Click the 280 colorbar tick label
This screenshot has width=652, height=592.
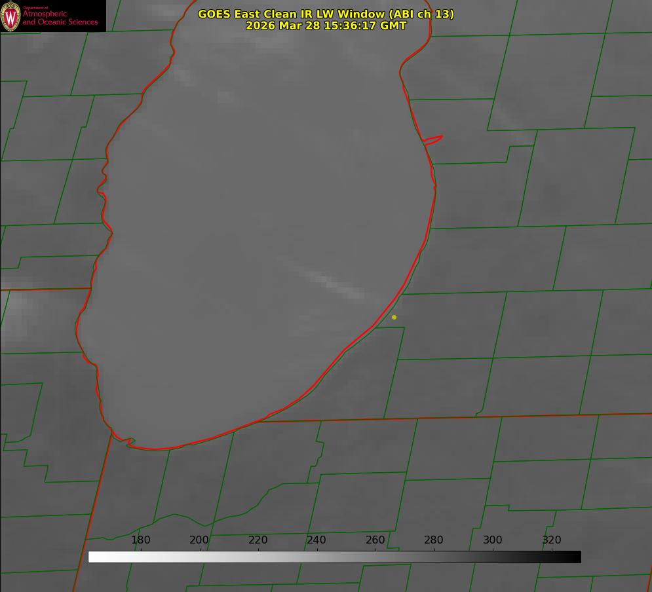click(x=434, y=540)
